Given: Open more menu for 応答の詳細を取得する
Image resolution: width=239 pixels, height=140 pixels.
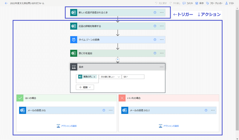Looking at the screenshot, I should pyautogui.click(x=162, y=26).
